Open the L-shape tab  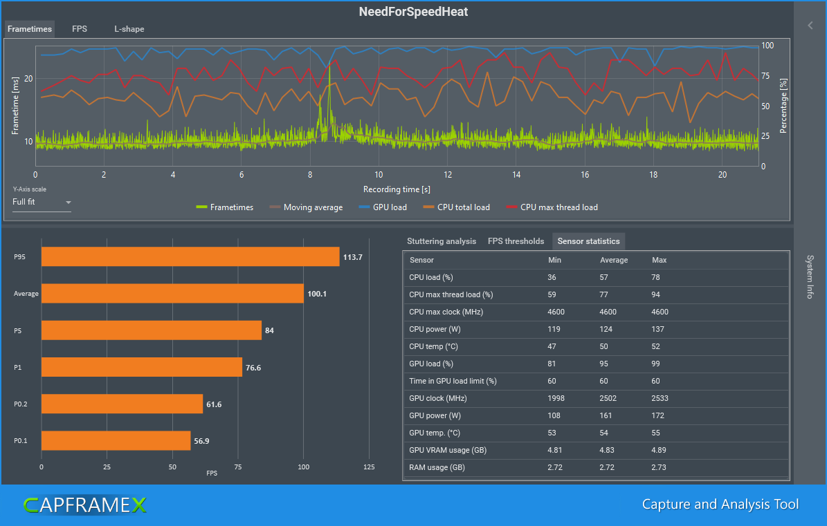pos(129,29)
